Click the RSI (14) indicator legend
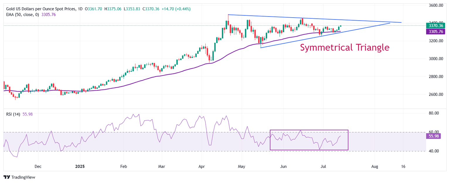This screenshot has width=450, height=183. [13, 114]
